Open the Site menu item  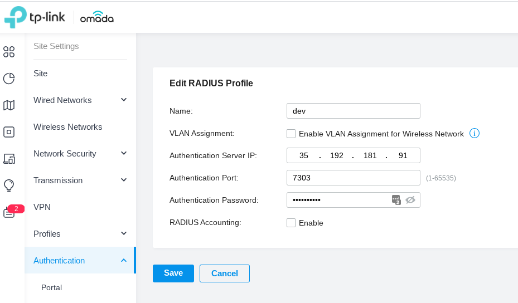[x=80, y=74]
